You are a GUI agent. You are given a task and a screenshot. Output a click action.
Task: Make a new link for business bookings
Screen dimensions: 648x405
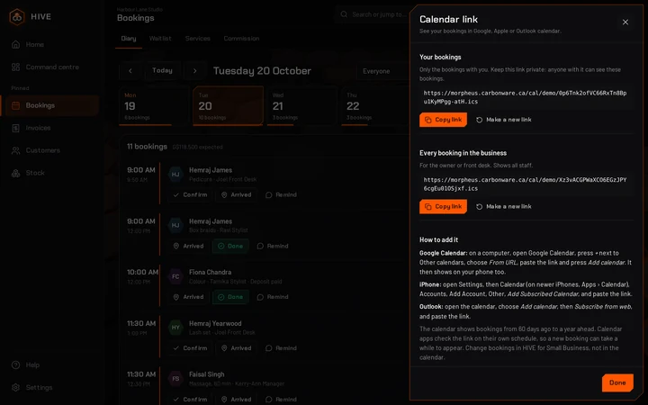pos(503,206)
